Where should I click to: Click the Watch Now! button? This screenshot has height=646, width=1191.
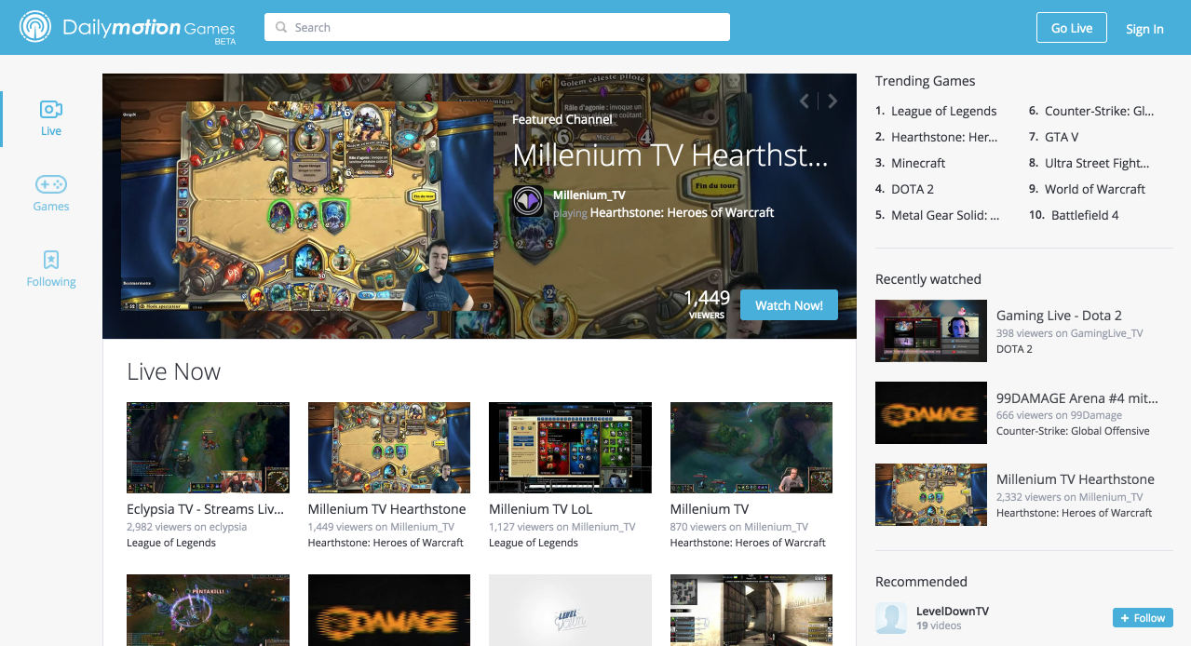pyautogui.click(x=789, y=305)
